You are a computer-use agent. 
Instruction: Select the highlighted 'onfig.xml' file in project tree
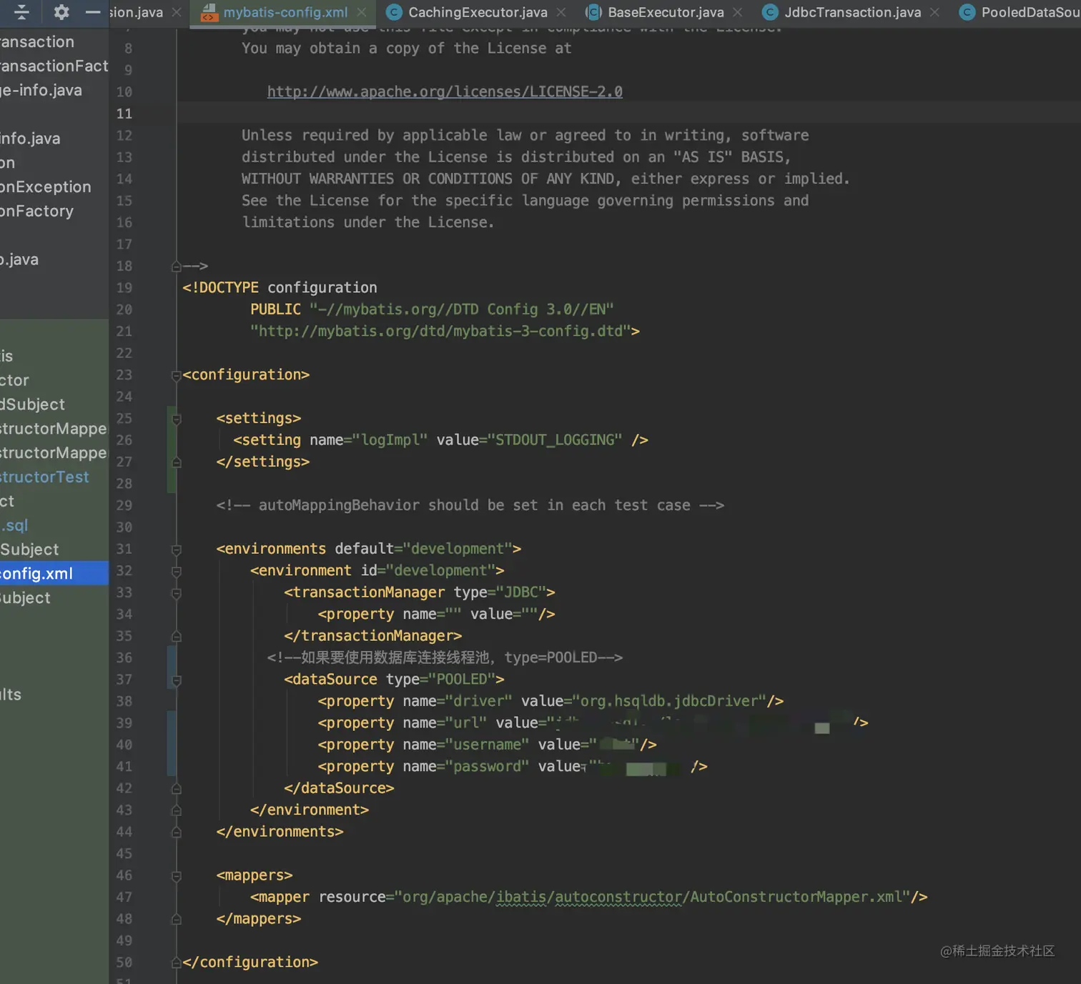54,574
